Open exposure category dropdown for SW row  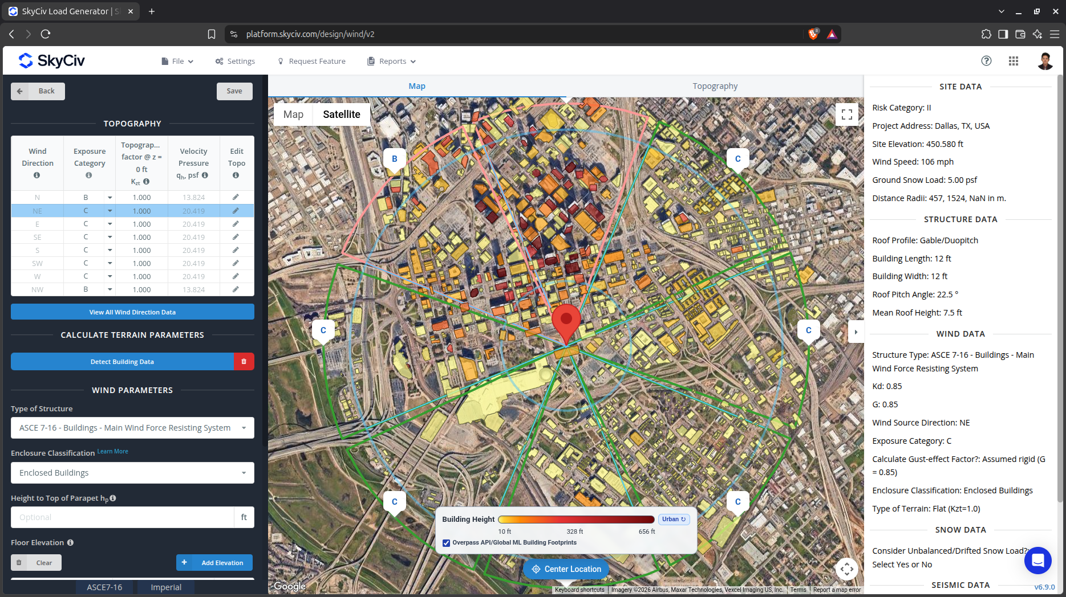coord(110,263)
